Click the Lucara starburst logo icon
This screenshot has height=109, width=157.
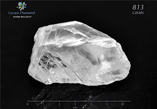click(22, 6)
